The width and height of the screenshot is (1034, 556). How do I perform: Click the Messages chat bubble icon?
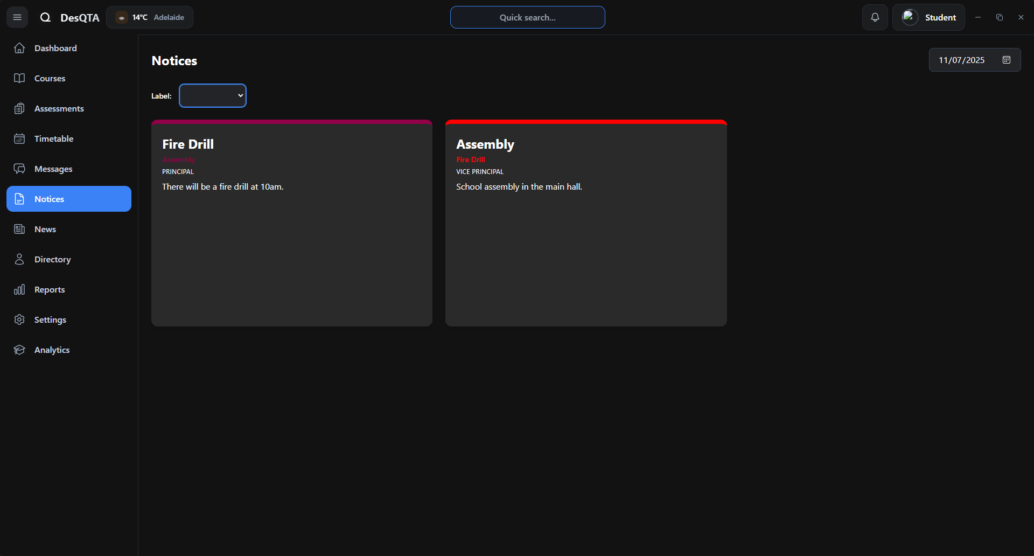click(x=19, y=169)
